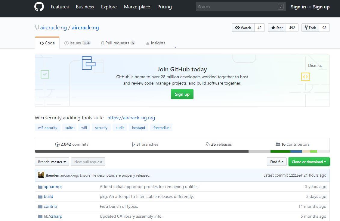The width and height of the screenshot is (340, 221).
Task: Click the Issues exclamation circle icon
Action: click(x=66, y=43)
